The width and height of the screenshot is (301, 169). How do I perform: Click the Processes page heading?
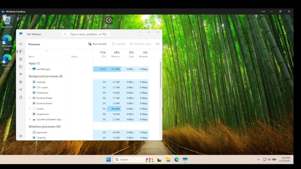click(34, 44)
